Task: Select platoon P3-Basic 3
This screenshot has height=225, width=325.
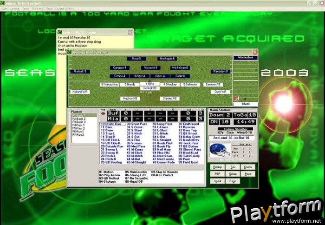Action: click(x=84, y=122)
